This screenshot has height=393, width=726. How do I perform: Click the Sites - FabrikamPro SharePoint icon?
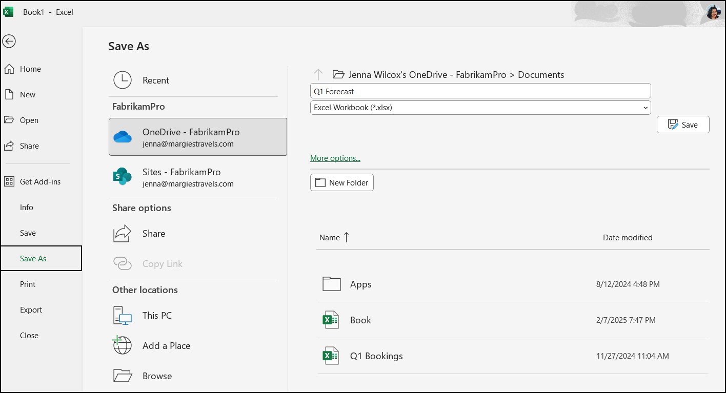coord(122,176)
